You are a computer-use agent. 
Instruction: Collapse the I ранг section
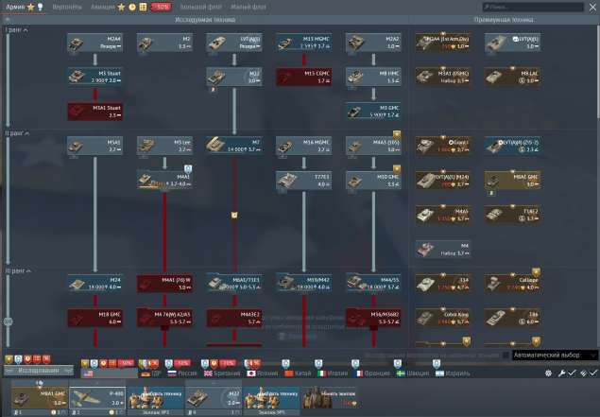tap(16, 30)
